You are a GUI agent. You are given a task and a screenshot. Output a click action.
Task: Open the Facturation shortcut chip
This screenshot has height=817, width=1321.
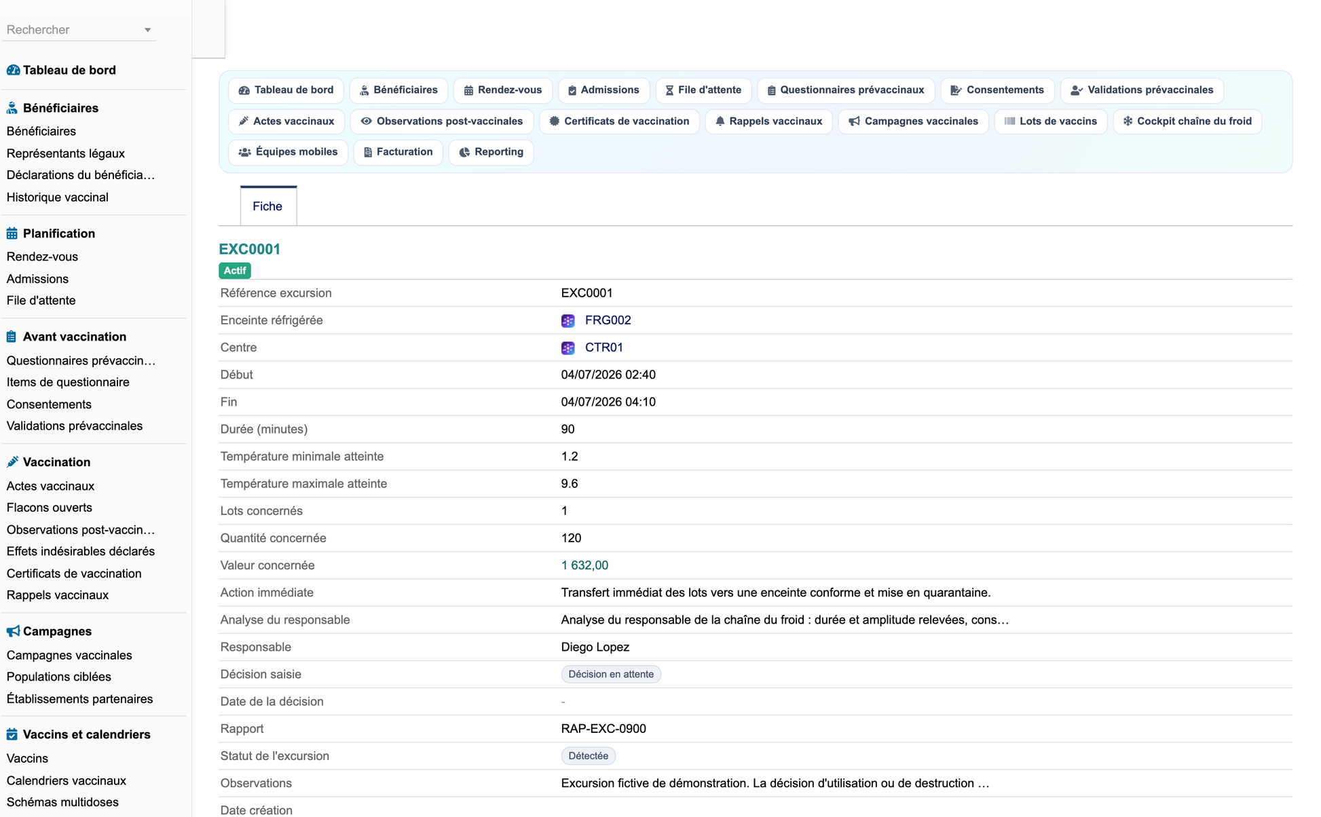point(398,152)
